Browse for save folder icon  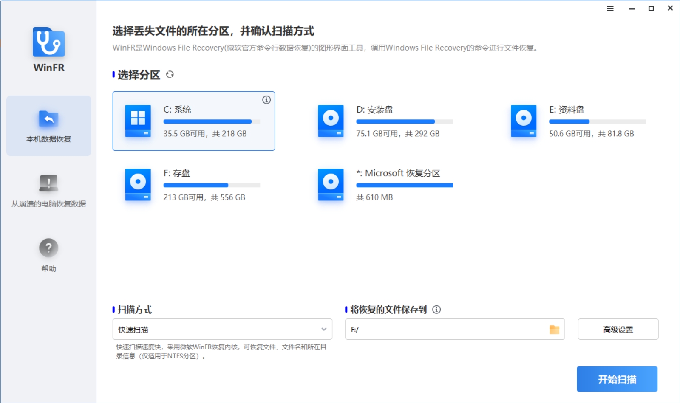point(554,330)
